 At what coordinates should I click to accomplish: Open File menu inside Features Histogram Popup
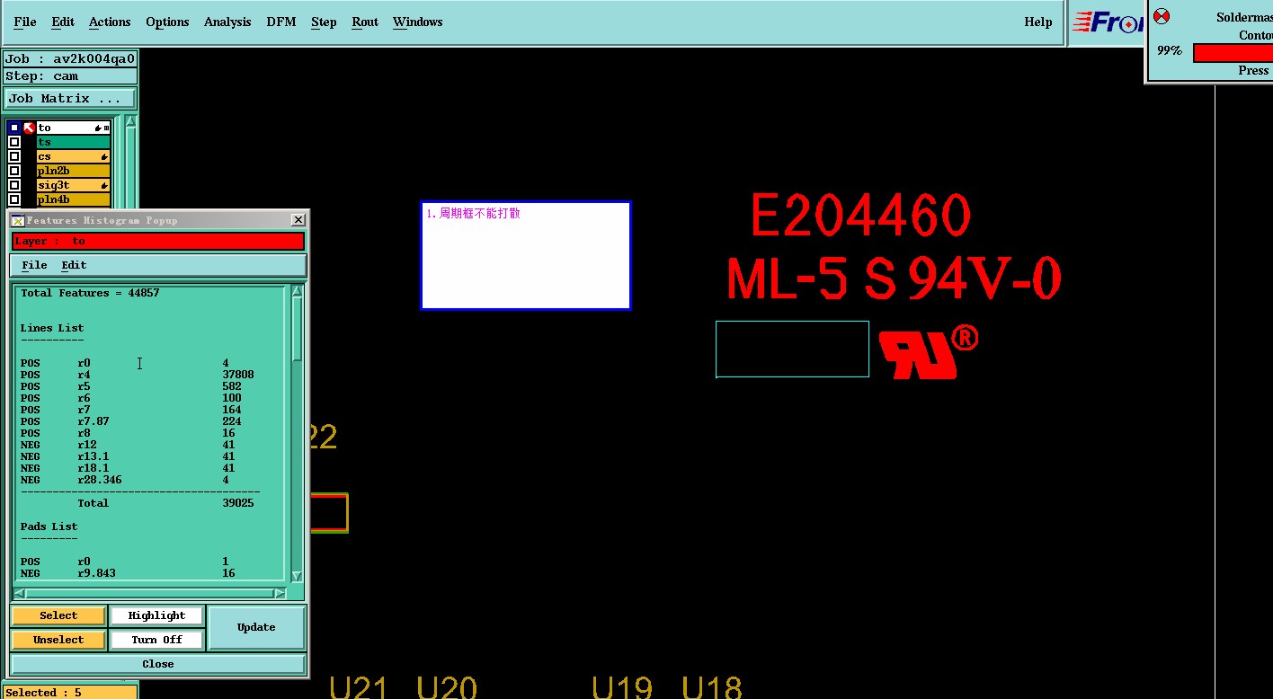34,265
